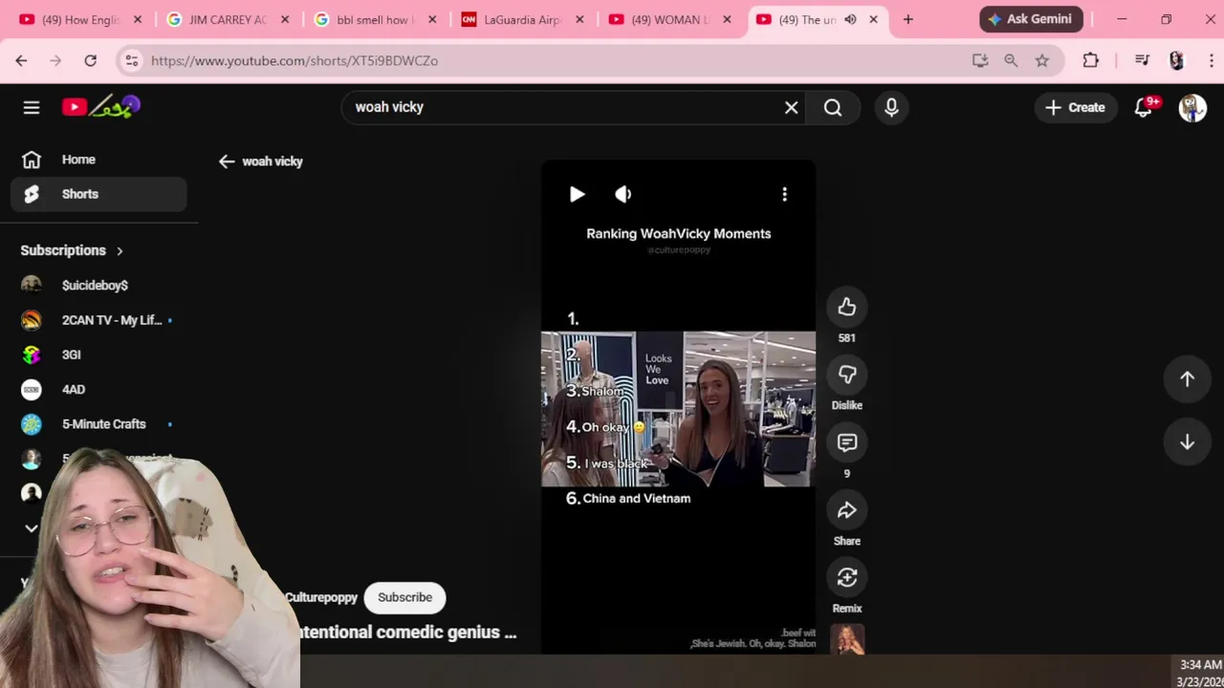This screenshot has height=688, width=1224.
Task: Reload the current page
Action: [90, 60]
